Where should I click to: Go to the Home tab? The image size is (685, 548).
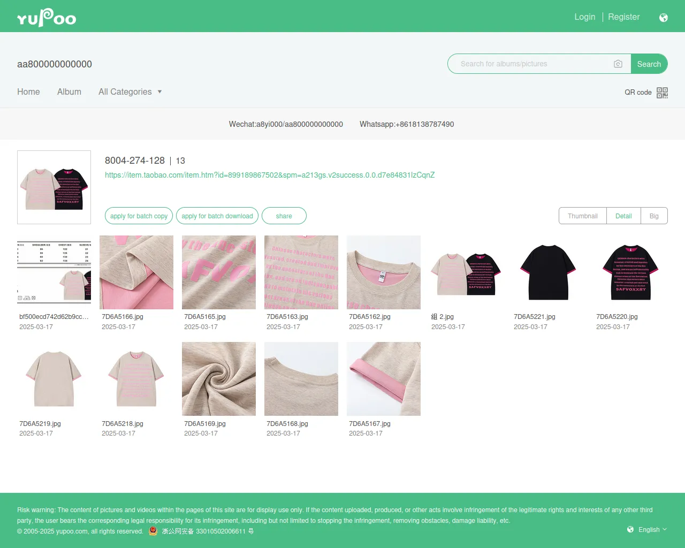(x=28, y=92)
